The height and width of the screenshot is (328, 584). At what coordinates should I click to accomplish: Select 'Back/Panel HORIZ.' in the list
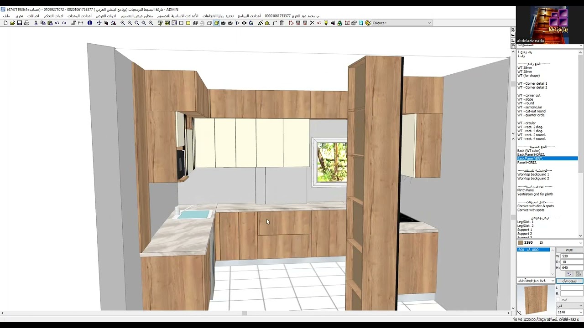(x=531, y=154)
